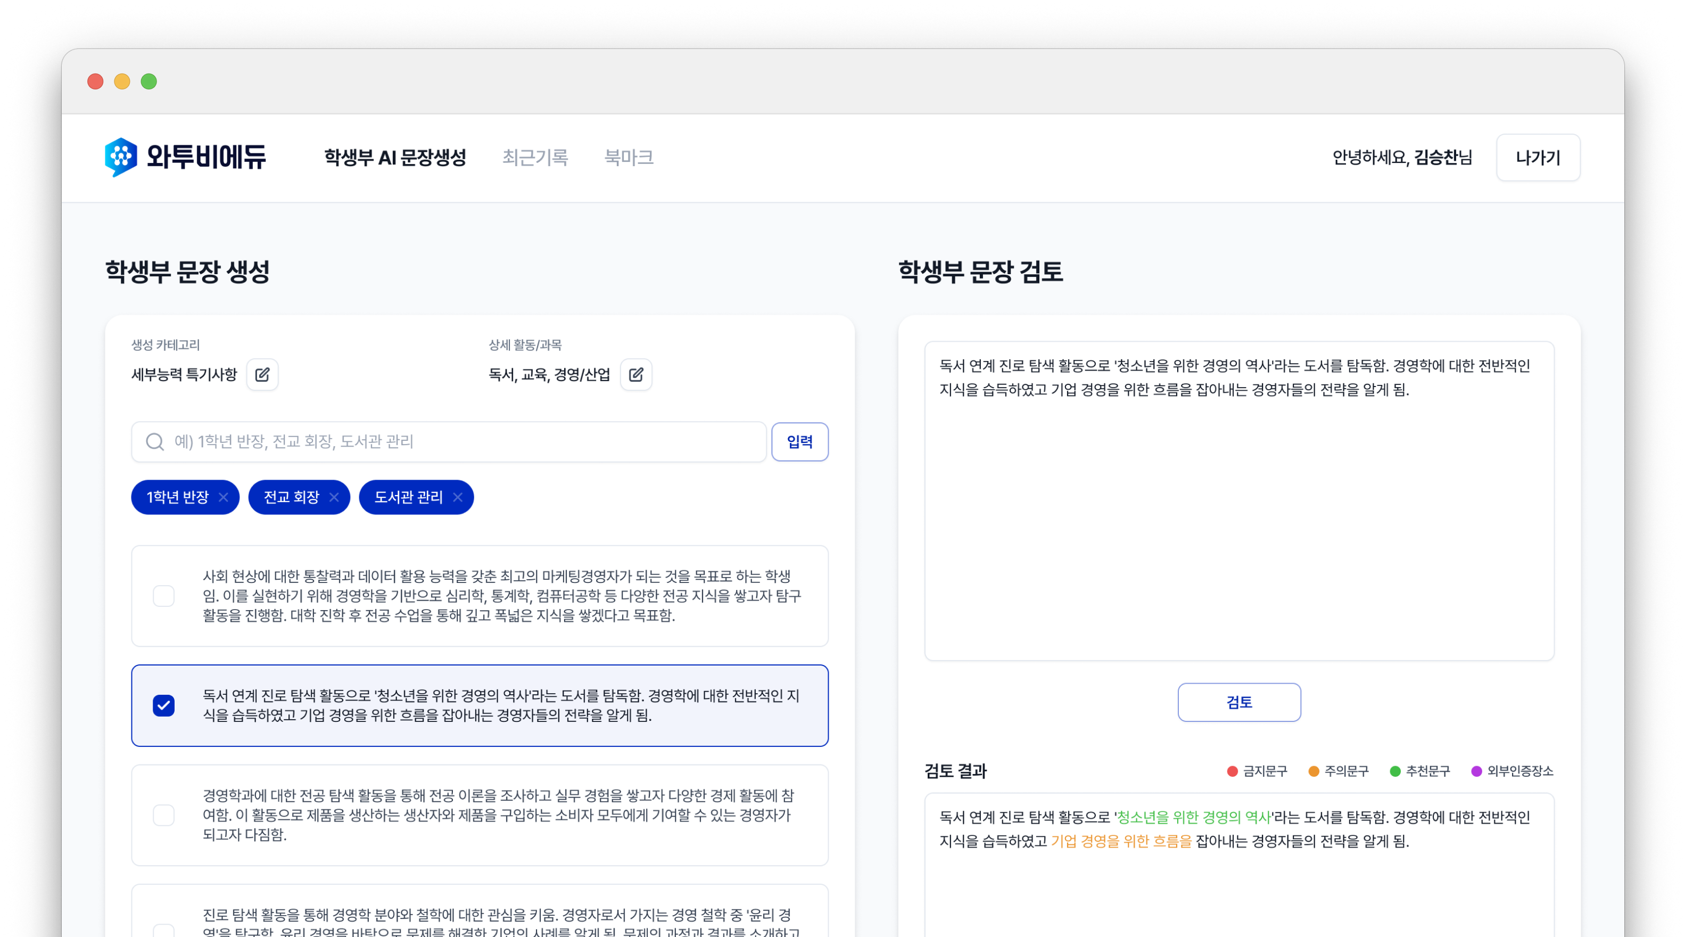Image resolution: width=1685 pixels, height=937 pixels.
Task: Uncheck the selected 독서 연계 진로 탐색 sentence
Action: 164,705
